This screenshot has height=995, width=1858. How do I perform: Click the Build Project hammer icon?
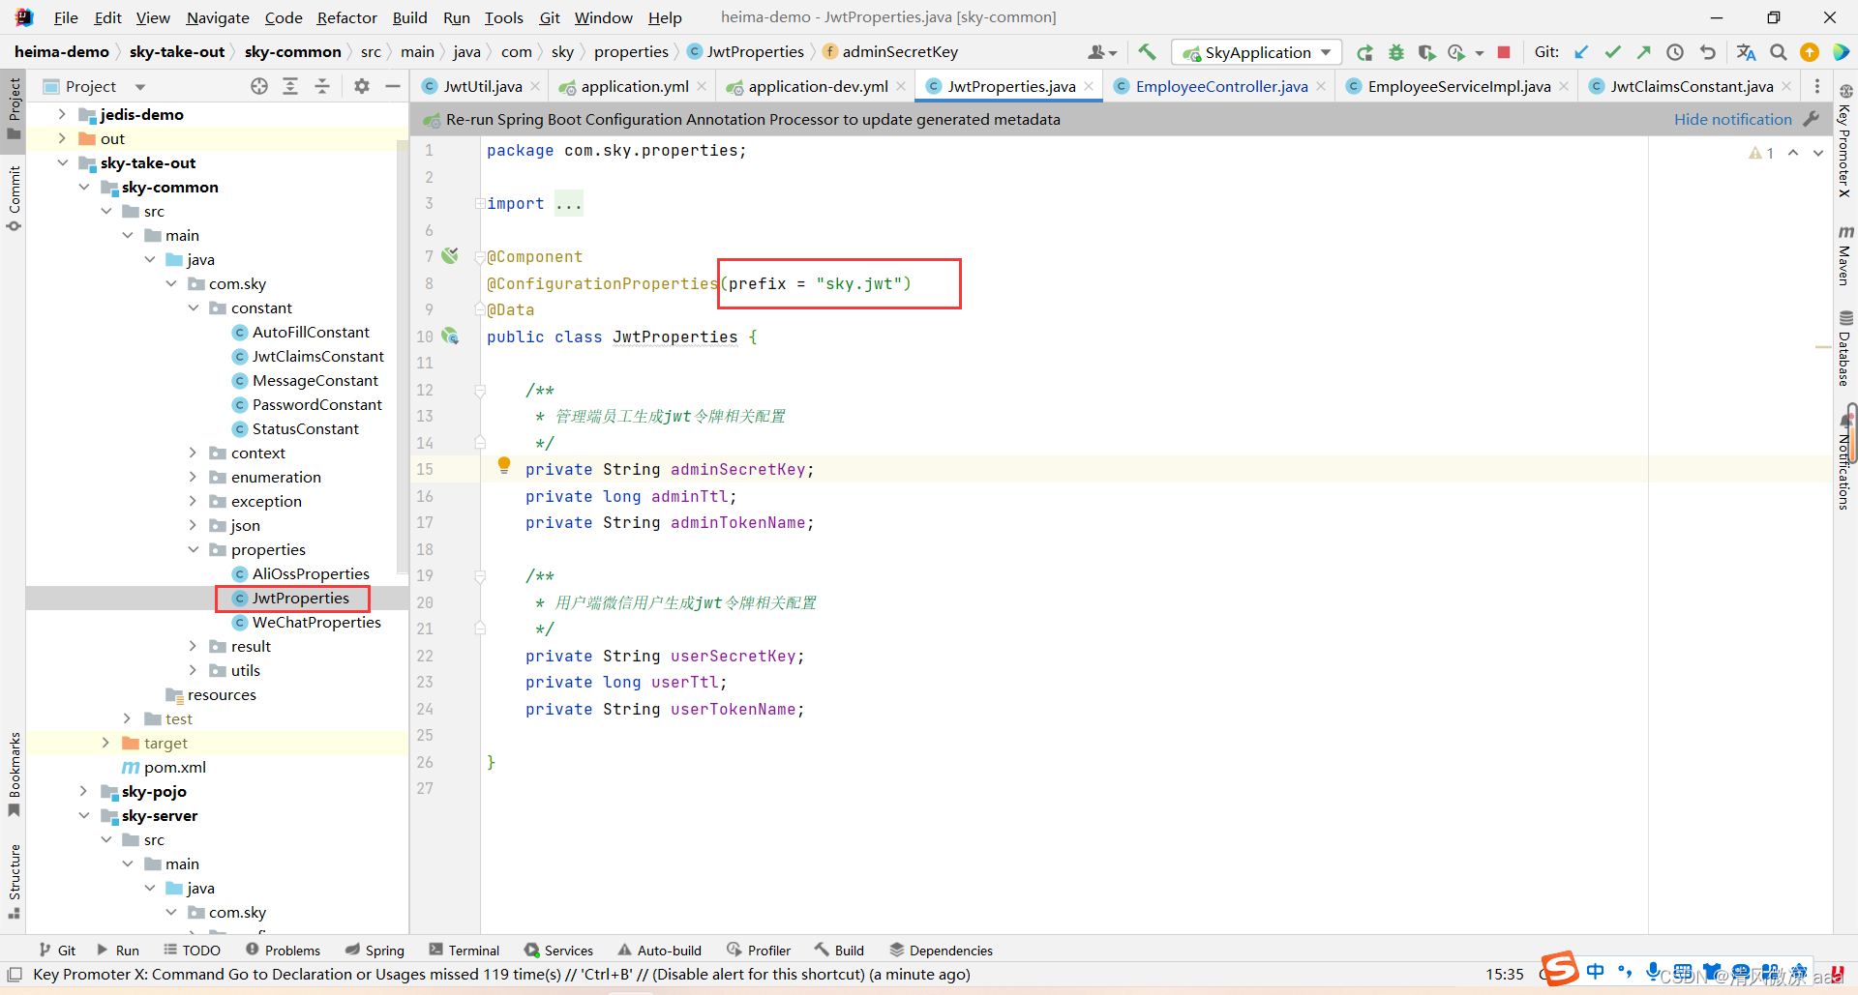click(1147, 52)
